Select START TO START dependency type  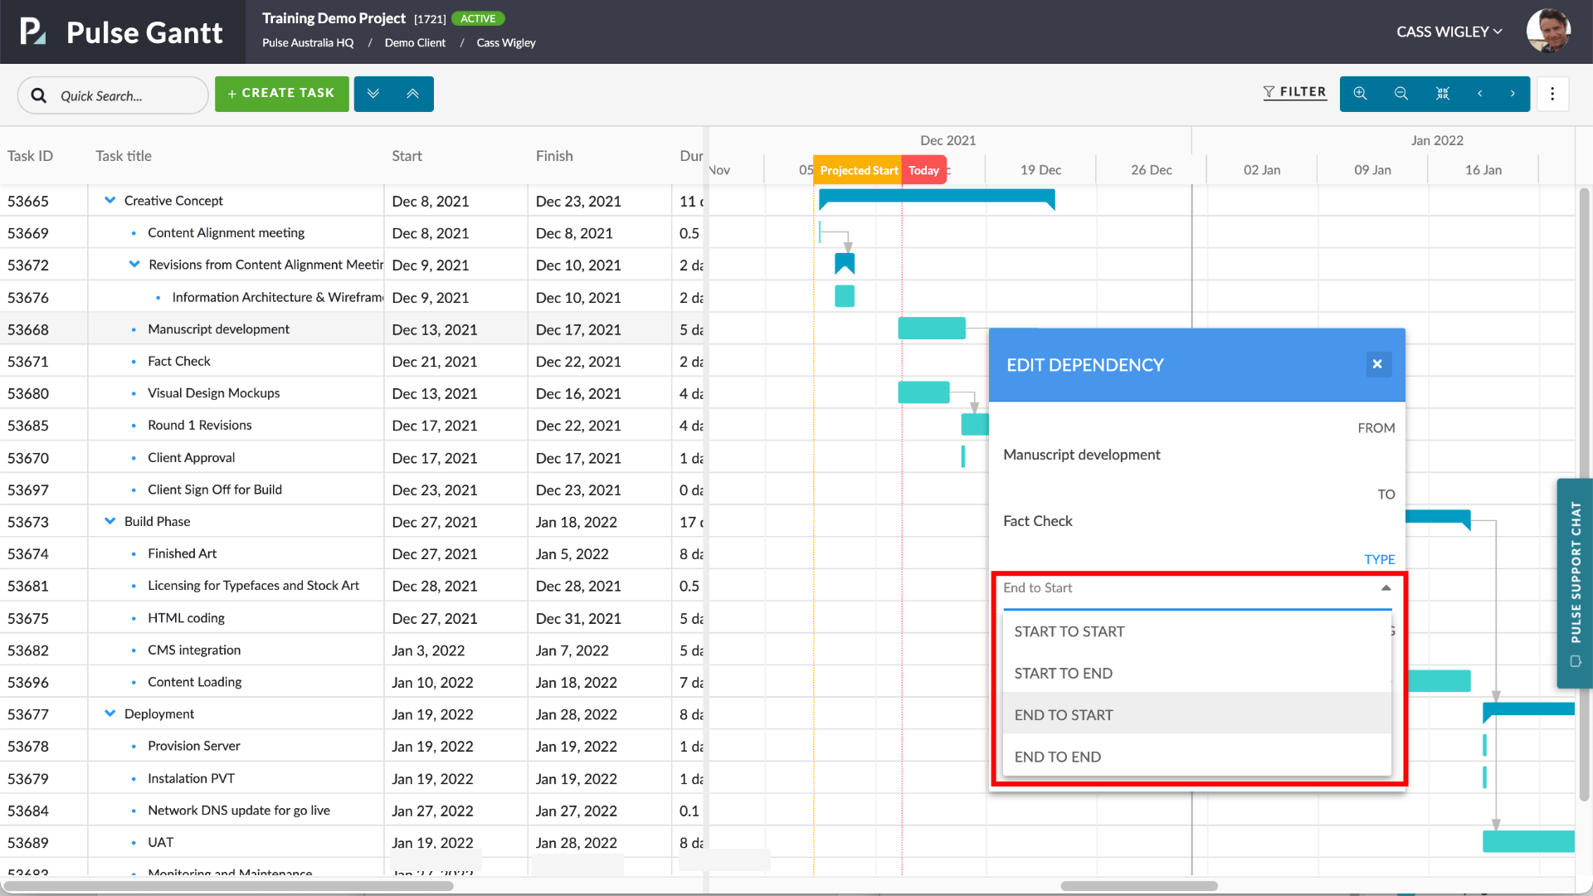click(x=1069, y=631)
